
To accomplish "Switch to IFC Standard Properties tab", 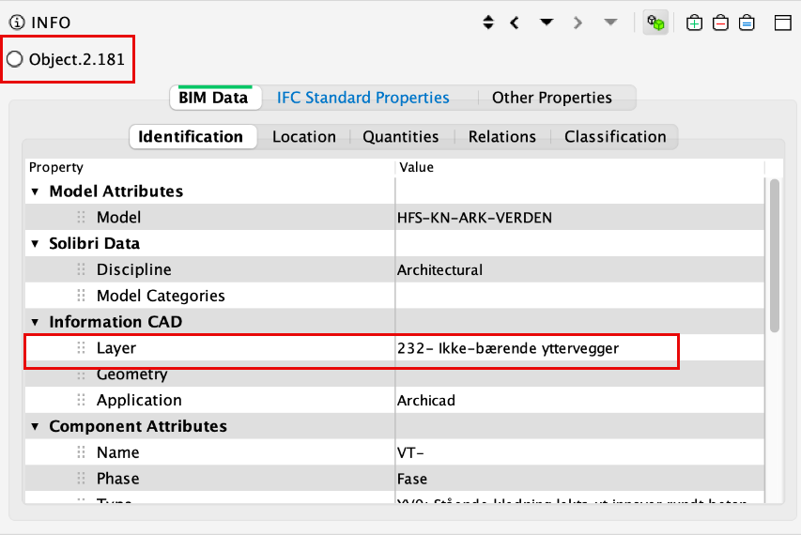I will (362, 98).
